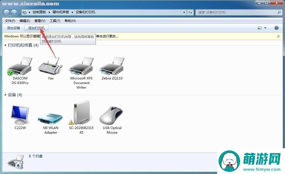Open the address bar history dropdown

(184, 12)
